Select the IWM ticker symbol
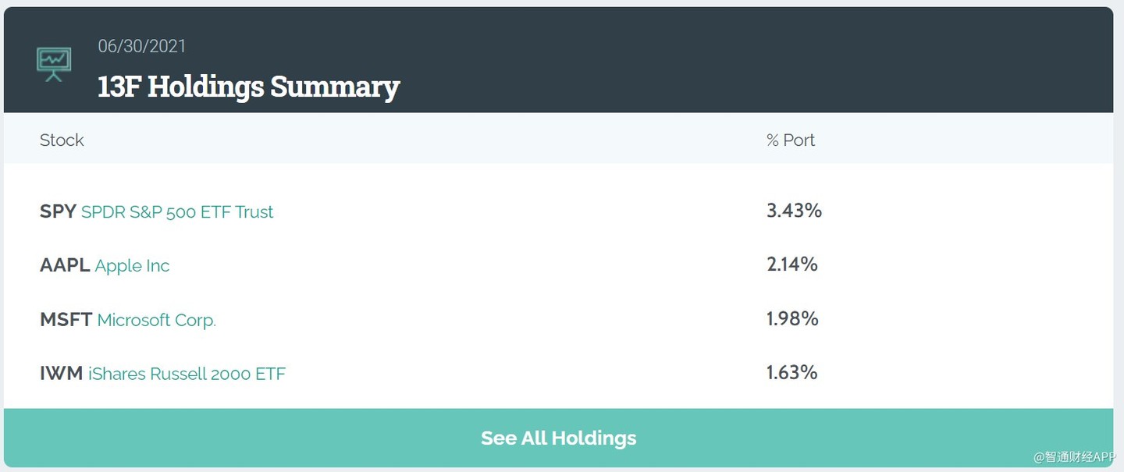The image size is (1124, 472). pyautogui.click(x=61, y=374)
